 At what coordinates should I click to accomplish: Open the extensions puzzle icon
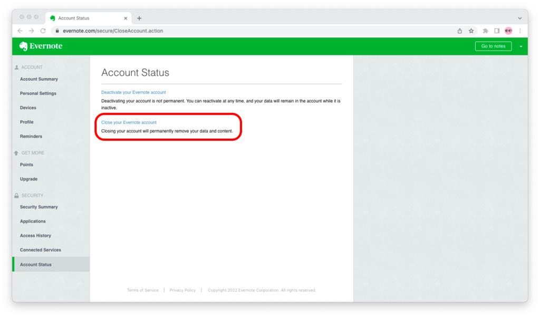tap(485, 31)
